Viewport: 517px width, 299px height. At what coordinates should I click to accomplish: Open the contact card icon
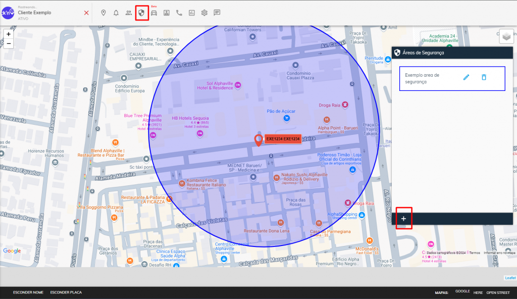click(x=167, y=13)
